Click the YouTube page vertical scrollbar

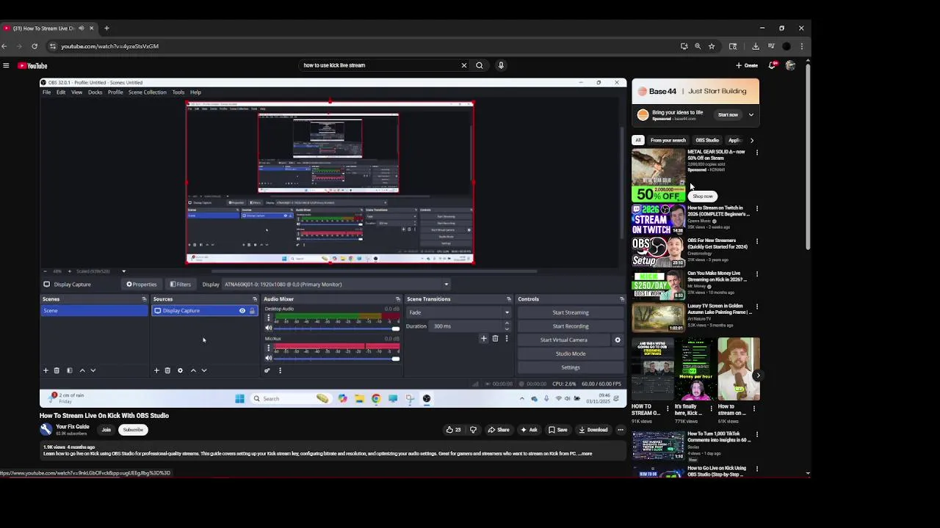(x=808, y=158)
